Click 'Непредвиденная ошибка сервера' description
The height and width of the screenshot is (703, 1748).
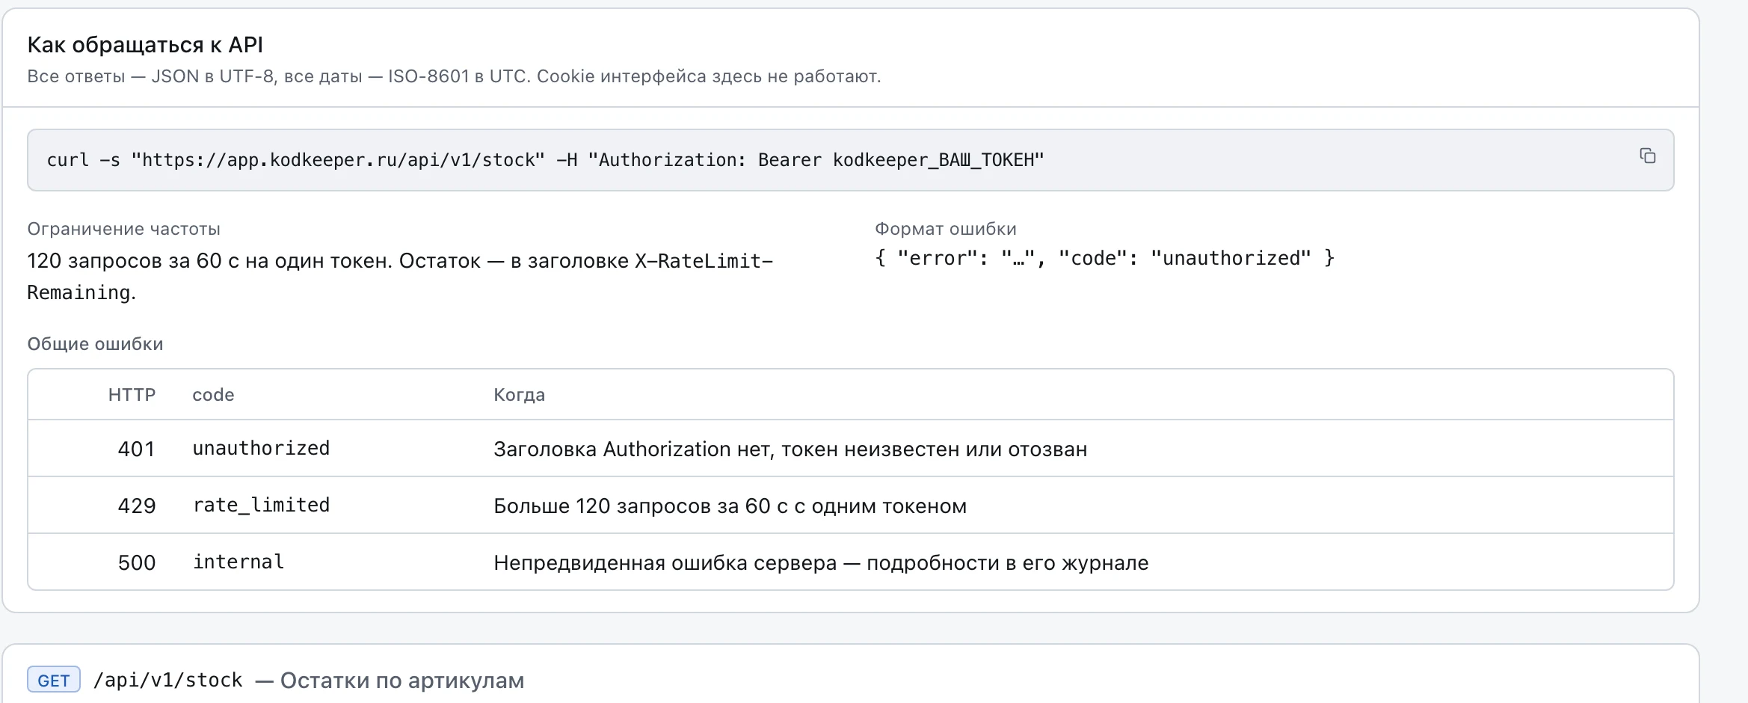(x=821, y=562)
